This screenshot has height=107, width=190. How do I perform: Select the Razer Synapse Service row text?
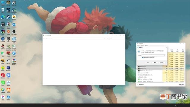click(x=146, y=81)
